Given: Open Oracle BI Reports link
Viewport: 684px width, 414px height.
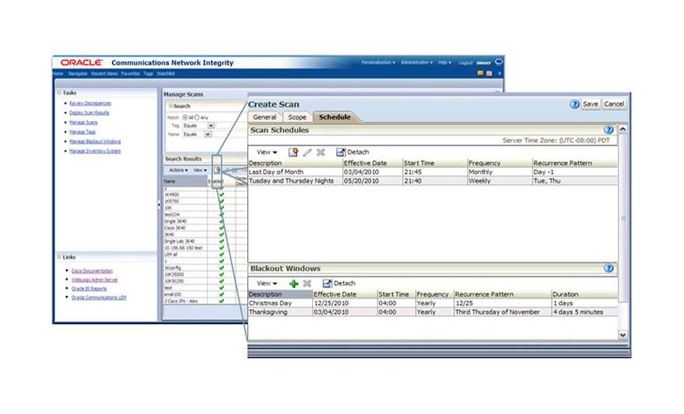Looking at the screenshot, I should point(89,288).
